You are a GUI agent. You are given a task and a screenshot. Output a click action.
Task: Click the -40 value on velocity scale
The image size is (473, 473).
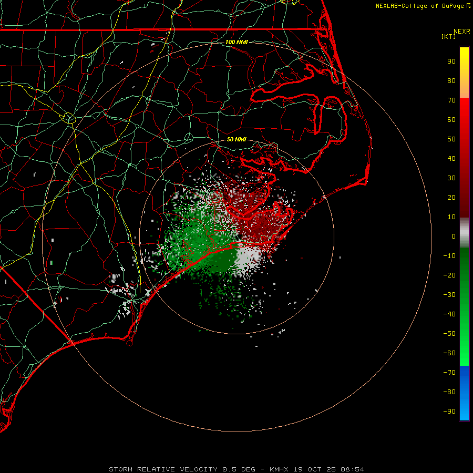449,314
